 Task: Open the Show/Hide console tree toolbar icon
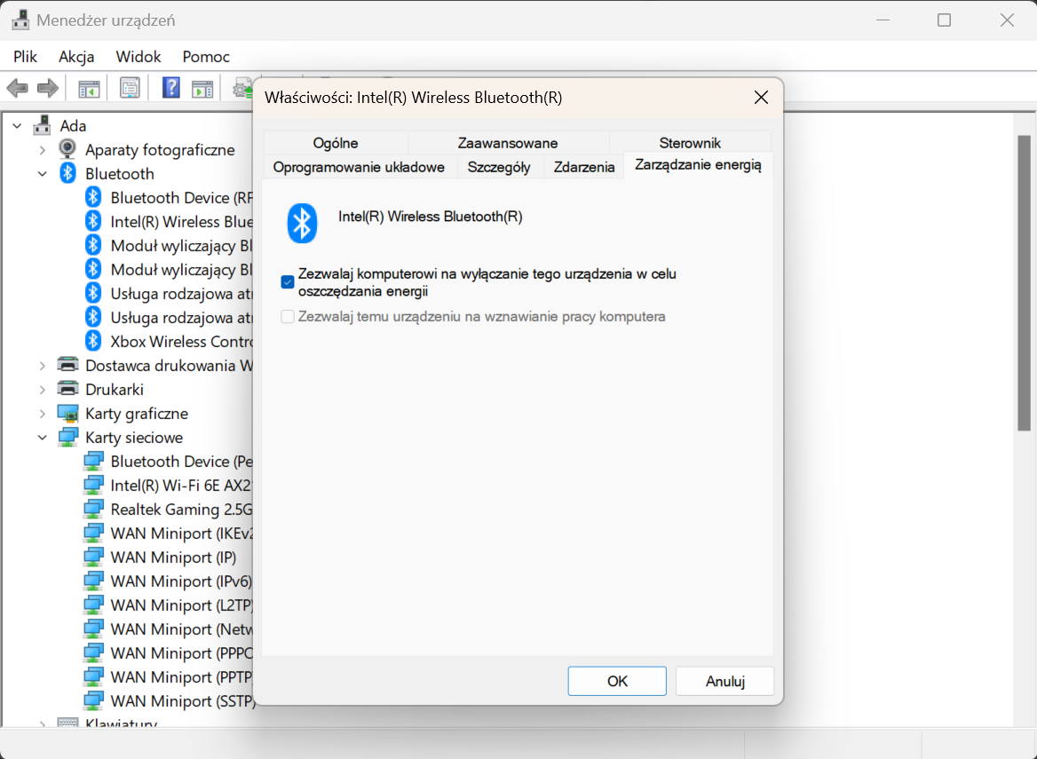[x=88, y=88]
